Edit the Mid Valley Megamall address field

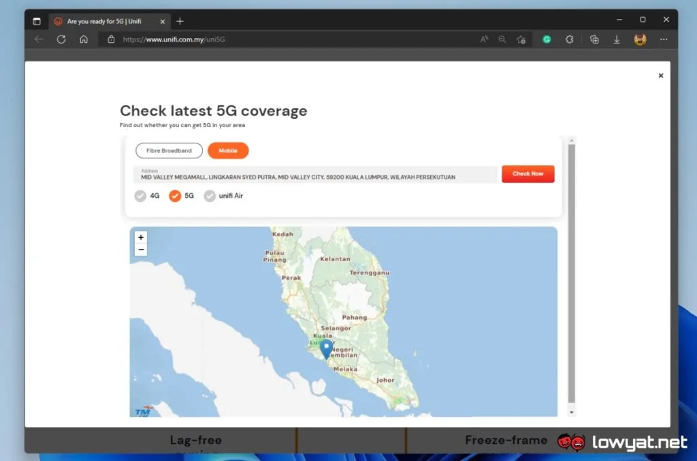[316, 175]
